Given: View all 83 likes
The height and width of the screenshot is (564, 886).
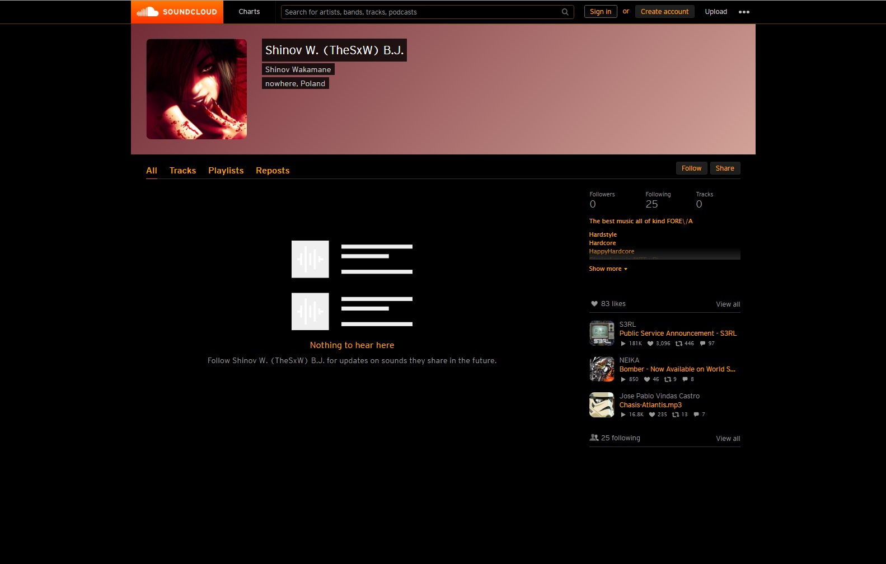Looking at the screenshot, I should (x=728, y=304).
